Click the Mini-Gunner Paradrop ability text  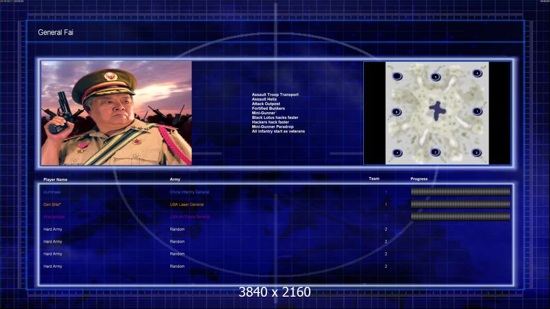[x=272, y=127]
